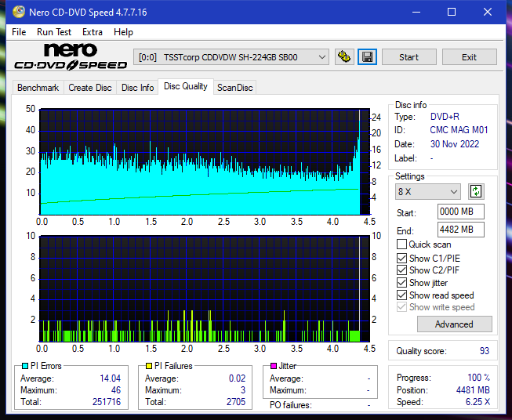Click the Nero CD-DVD Speed title icon
Screen dimensions: 512x420
[x=19, y=12]
